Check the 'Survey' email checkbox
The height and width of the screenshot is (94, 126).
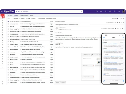[x=8, y=62]
